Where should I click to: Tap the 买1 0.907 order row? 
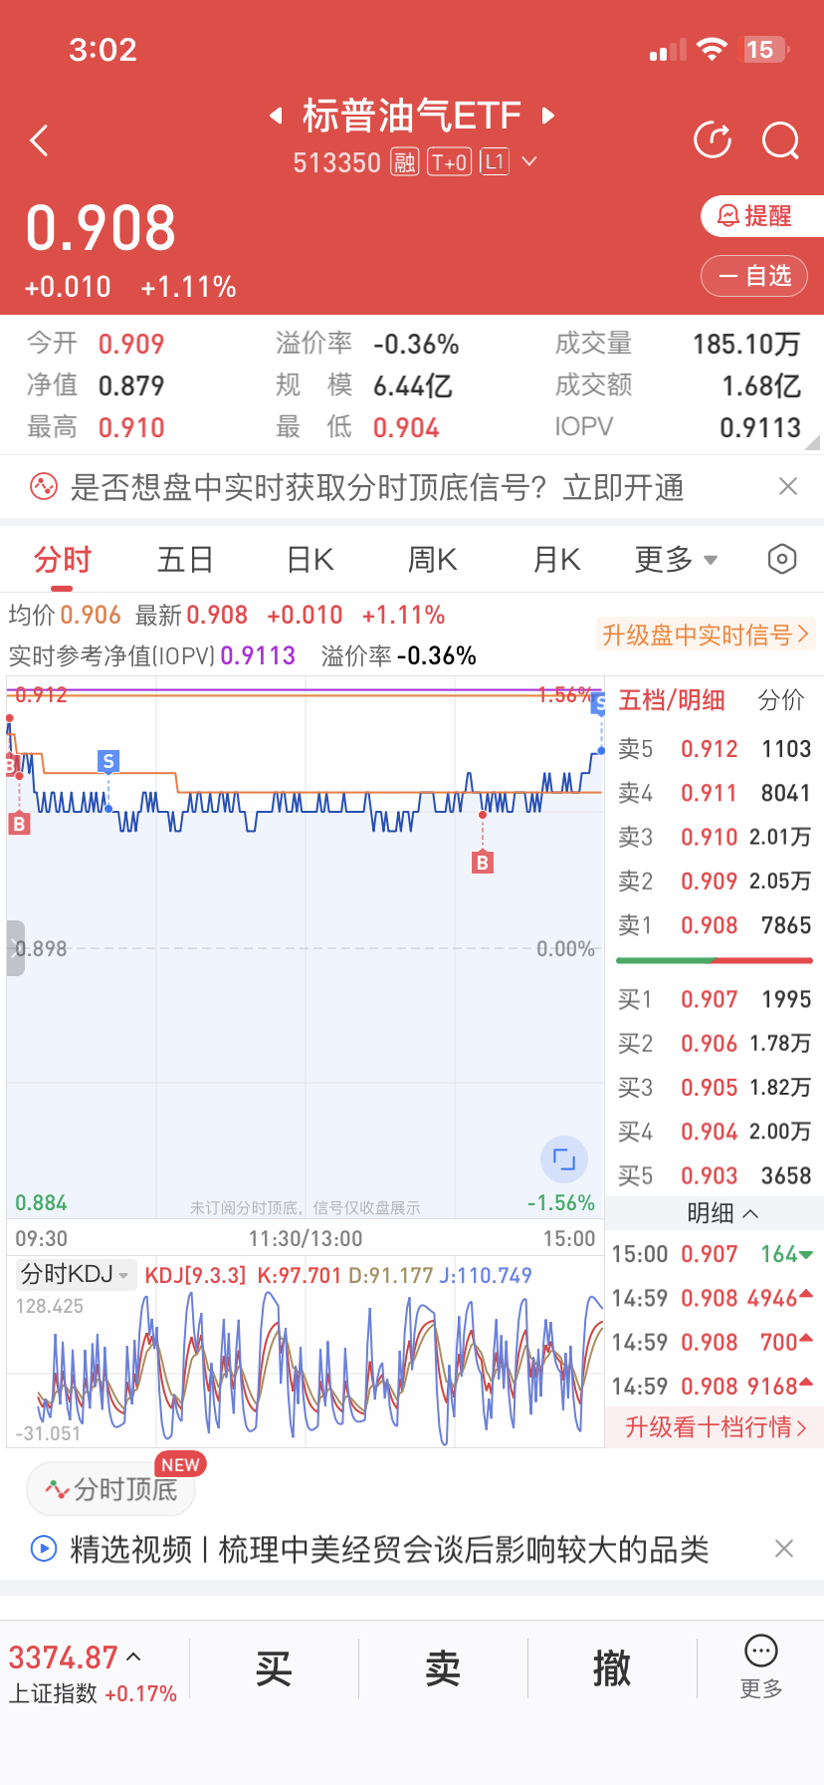click(x=715, y=999)
